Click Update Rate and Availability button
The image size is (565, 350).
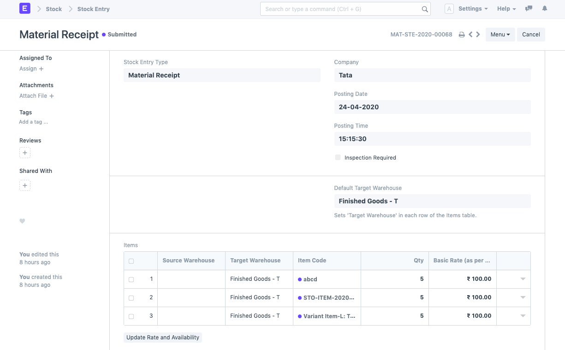pyautogui.click(x=163, y=338)
